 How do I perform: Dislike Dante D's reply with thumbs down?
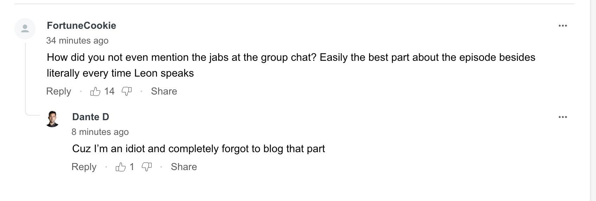pyautogui.click(x=147, y=167)
